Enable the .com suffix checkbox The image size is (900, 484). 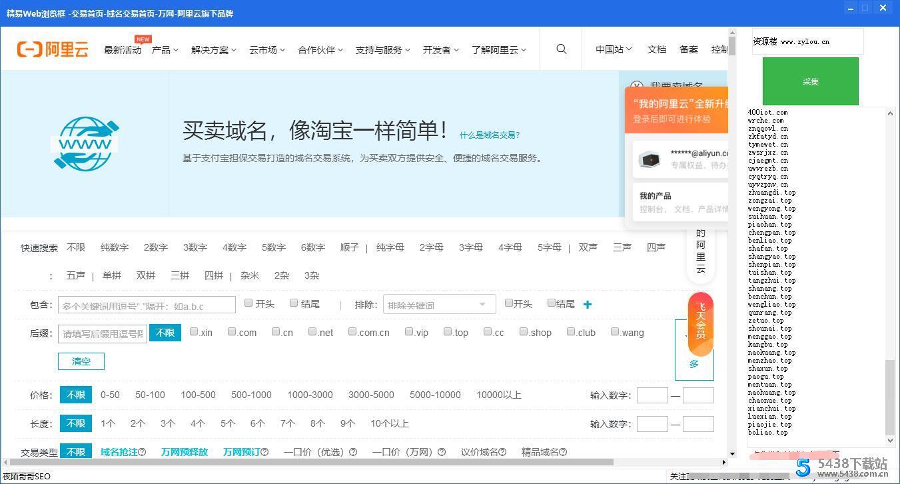pos(231,331)
